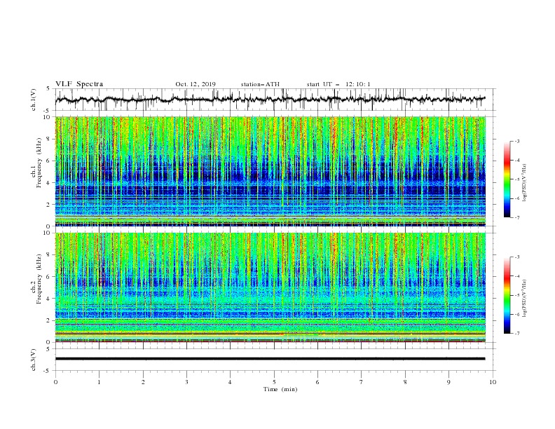The image size is (555, 429).
Task: Click the ch.2 colorbar "log(PSD)(V²/Hz)" label
Action: click(x=524, y=299)
